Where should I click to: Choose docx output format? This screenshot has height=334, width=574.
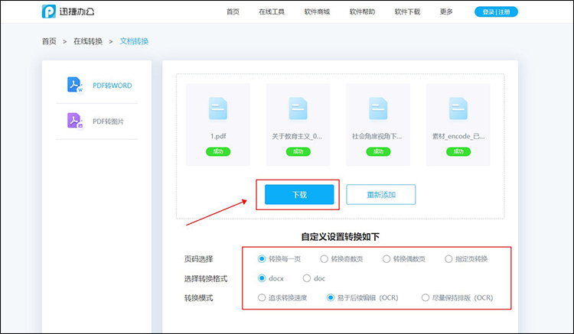[271, 278]
